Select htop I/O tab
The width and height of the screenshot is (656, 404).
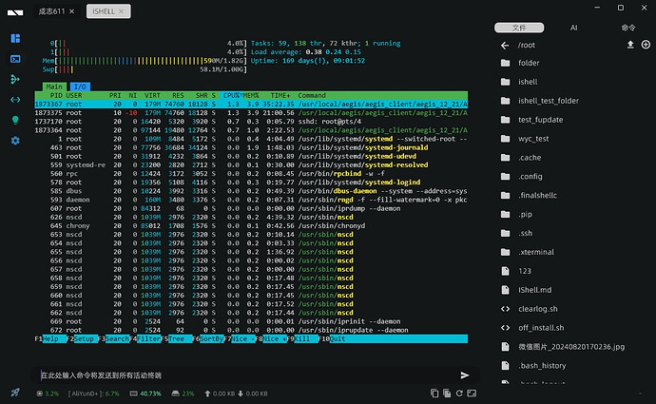[80, 87]
